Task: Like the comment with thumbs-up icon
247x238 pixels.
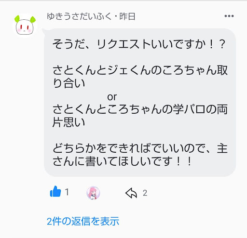Action: 55,191
